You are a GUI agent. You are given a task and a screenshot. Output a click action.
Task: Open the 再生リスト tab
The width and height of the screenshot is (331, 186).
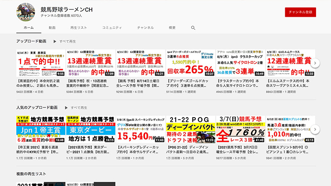click(x=78, y=27)
